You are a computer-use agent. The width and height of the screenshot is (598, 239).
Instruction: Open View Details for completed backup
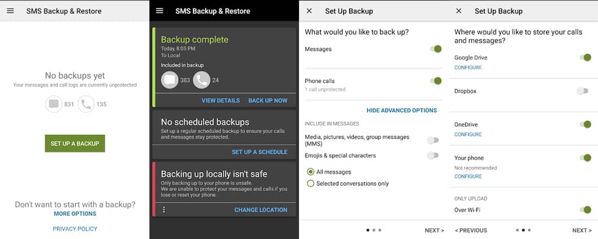tap(220, 101)
